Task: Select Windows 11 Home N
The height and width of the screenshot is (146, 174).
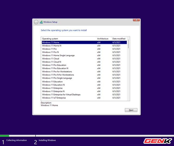Action: click(84, 46)
